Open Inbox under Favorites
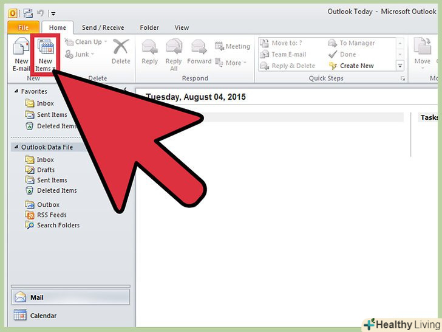The image size is (442, 332). [x=39, y=103]
